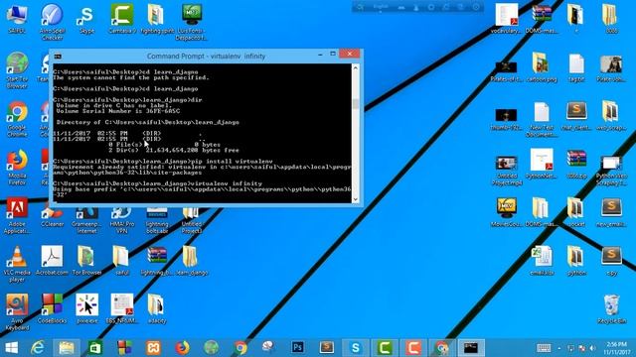Open the touch keyboard tray icon
Image resolution: width=636 pixels, height=357 pixels.
coord(544,348)
